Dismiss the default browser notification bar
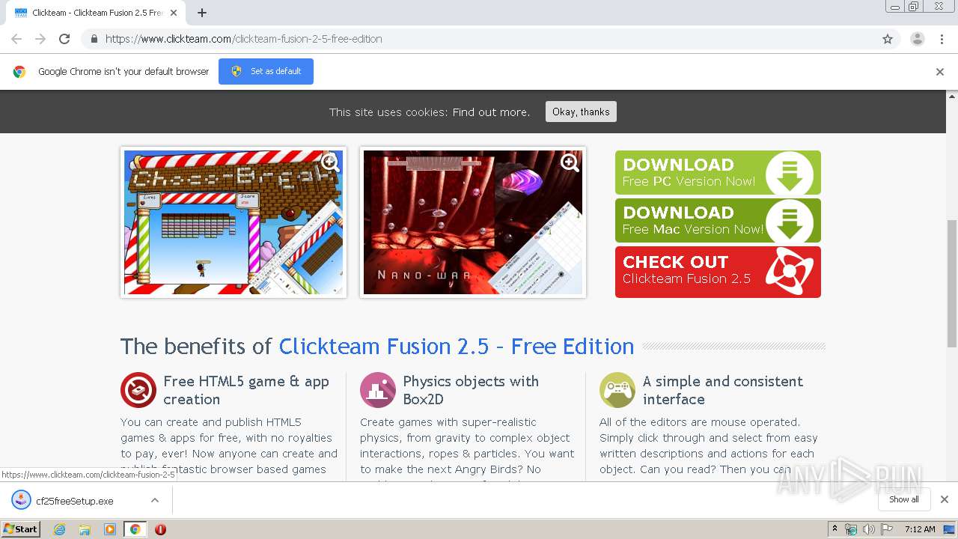The width and height of the screenshot is (958, 539). click(x=940, y=72)
